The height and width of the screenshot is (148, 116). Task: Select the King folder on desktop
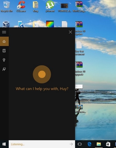[x=36, y=6]
